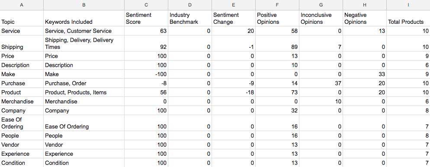Click the Ease Of Ordering topic cell
The width and height of the screenshot is (430, 167).
[x=22, y=123]
